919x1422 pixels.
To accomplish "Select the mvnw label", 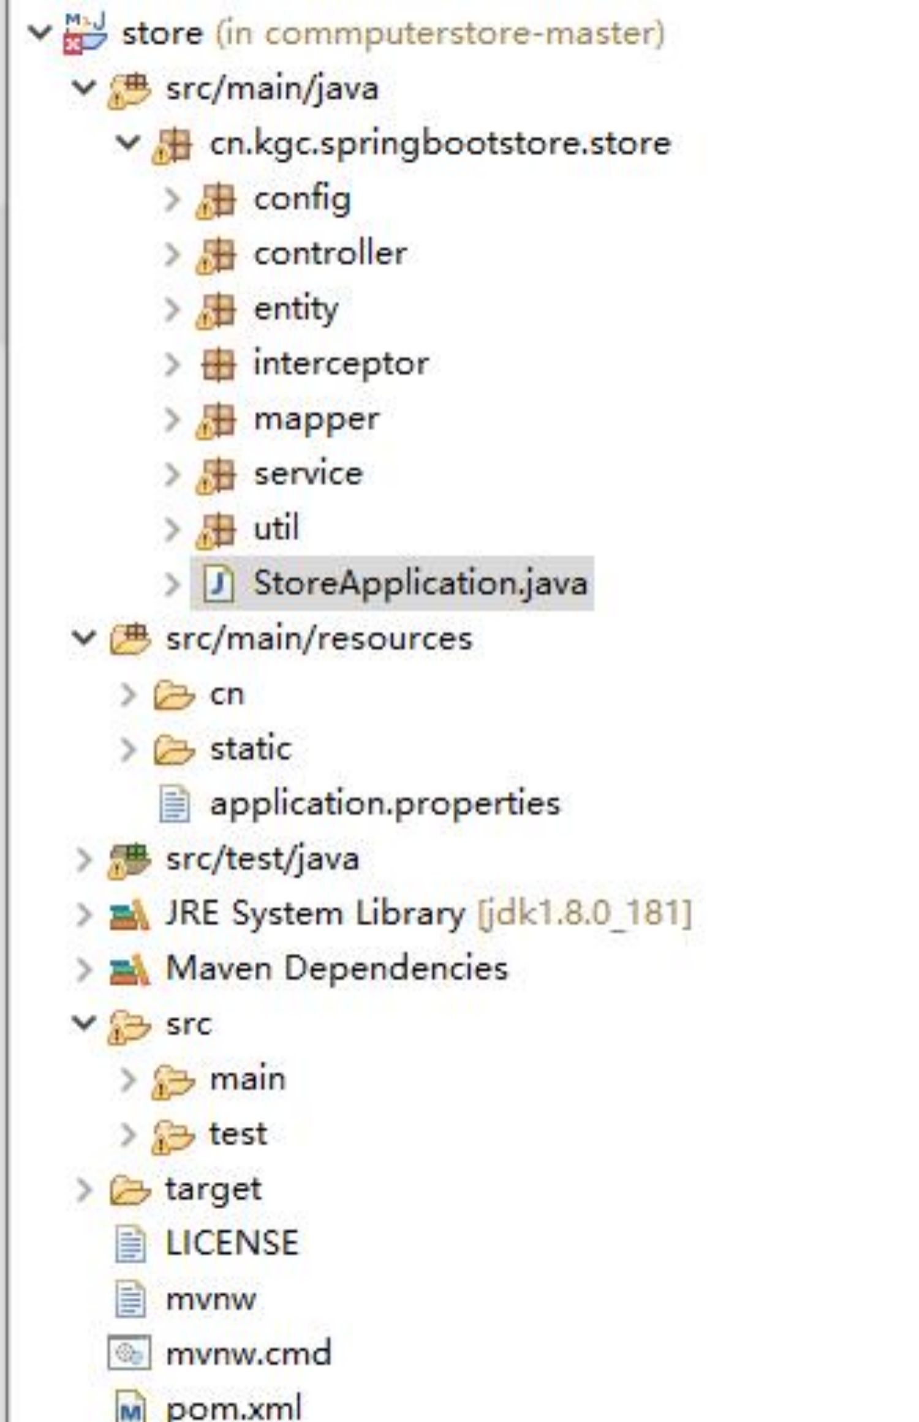I will click(x=211, y=1300).
